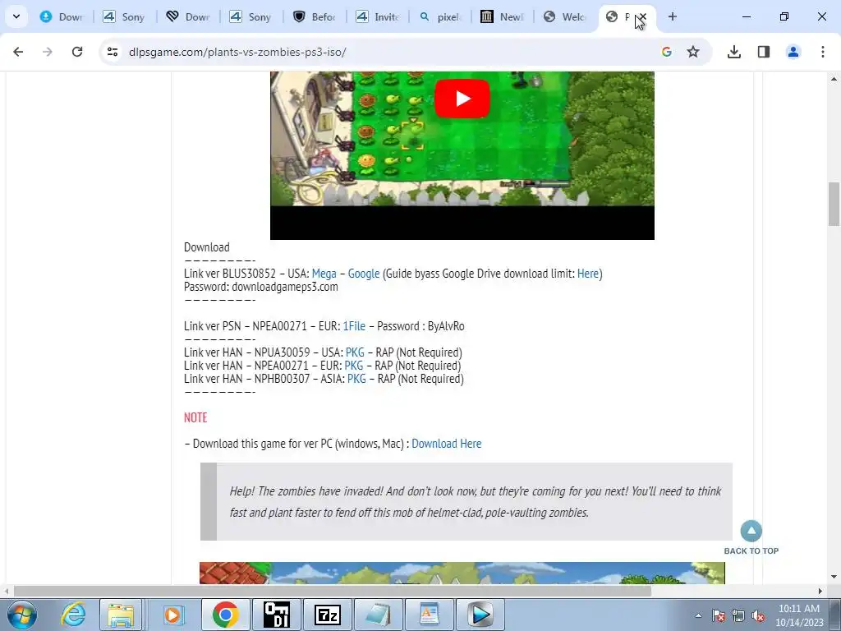Click the scroll right arrow
Image resolution: width=841 pixels, height=631 pixels.
pyautogui.click(x=820, y=592)
